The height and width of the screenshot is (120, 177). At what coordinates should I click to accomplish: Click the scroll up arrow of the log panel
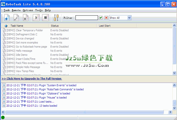pos(174,85)
